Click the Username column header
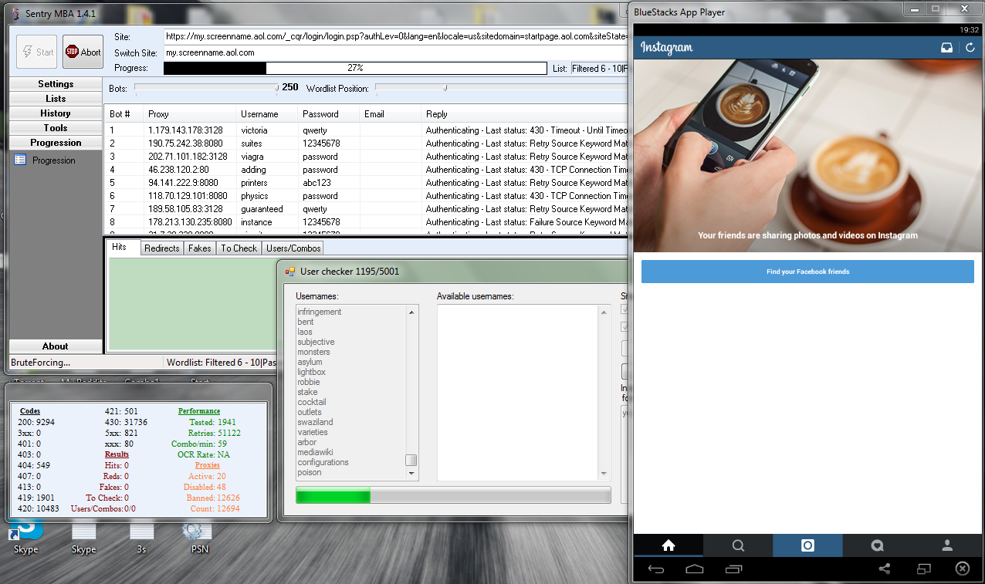Viewport: 985px width, 584px height. pyautogui.click(x=266, y=114)
